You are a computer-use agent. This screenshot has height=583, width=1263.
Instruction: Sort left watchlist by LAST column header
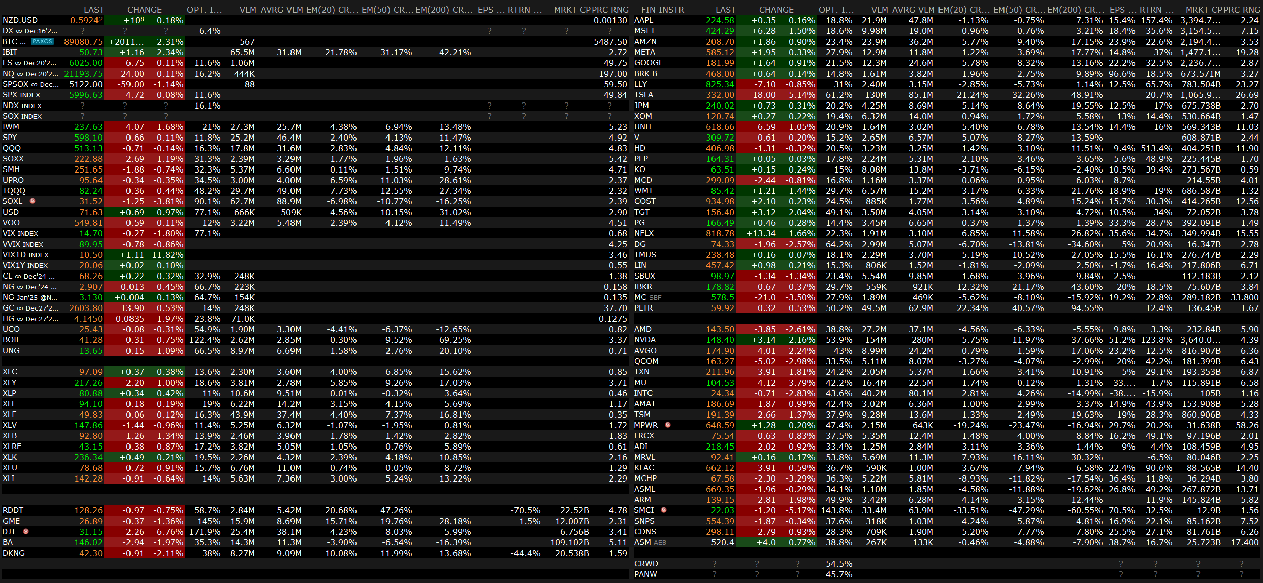(x=93, y=10)
